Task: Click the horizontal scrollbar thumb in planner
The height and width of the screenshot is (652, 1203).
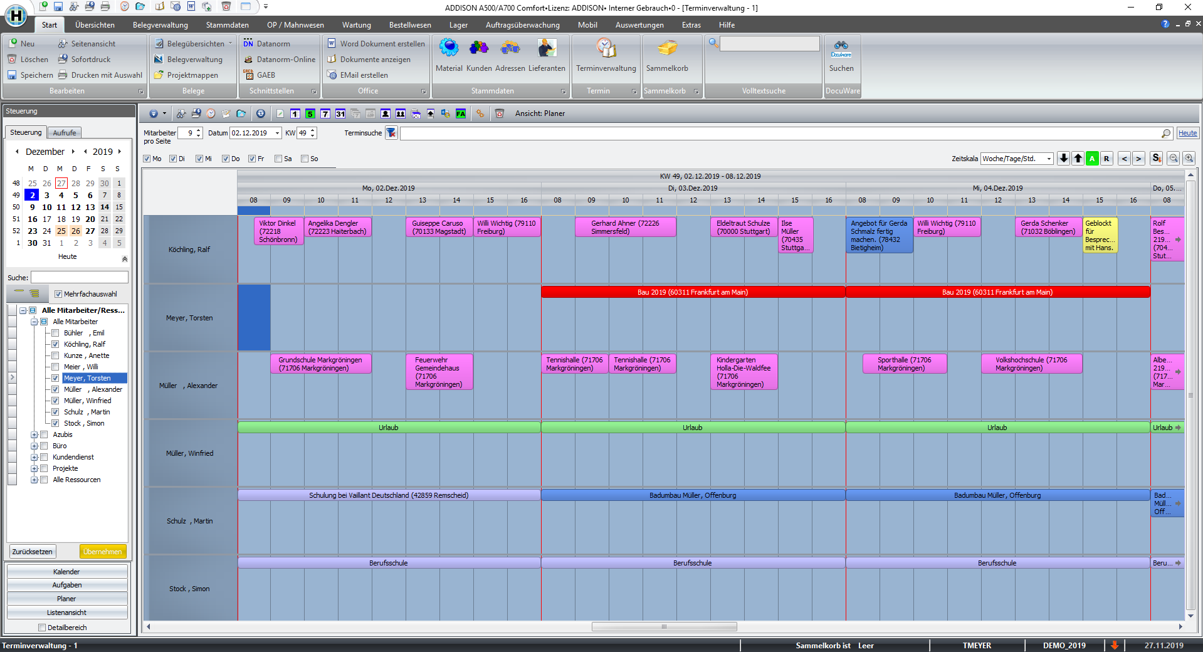Action: point(664,626)
